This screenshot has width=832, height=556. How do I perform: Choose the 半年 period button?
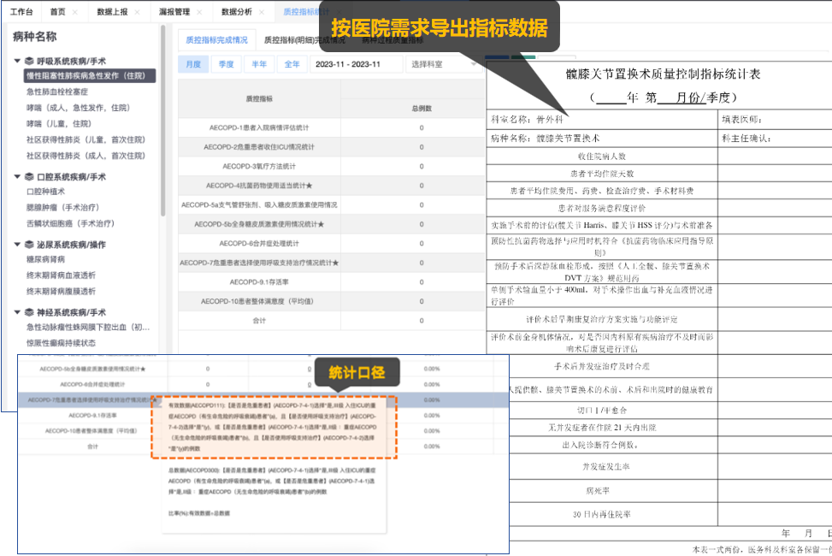click(x=258, y=64)
